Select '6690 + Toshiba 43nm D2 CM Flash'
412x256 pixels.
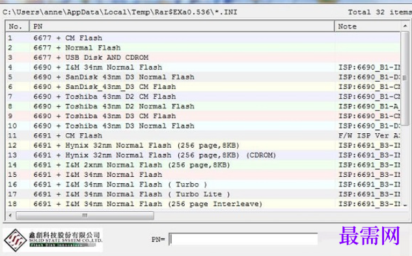[203, 97]
